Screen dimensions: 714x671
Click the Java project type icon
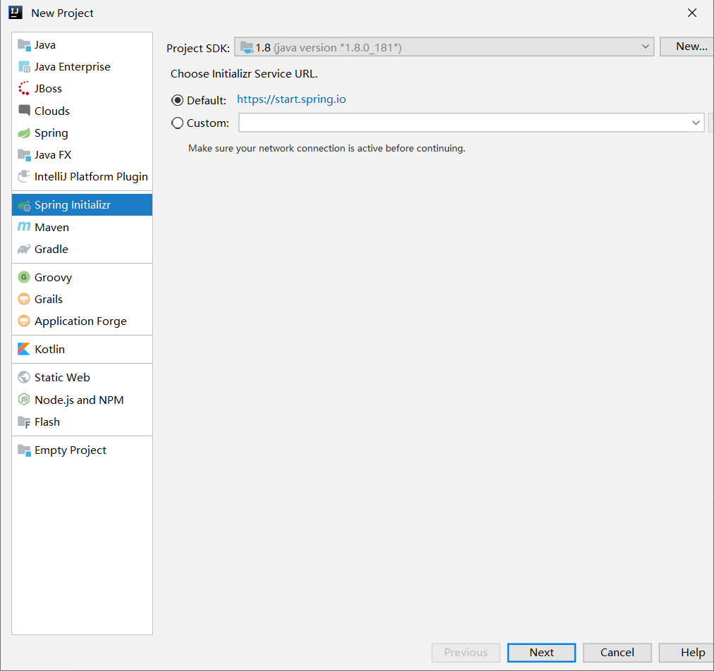24,44
